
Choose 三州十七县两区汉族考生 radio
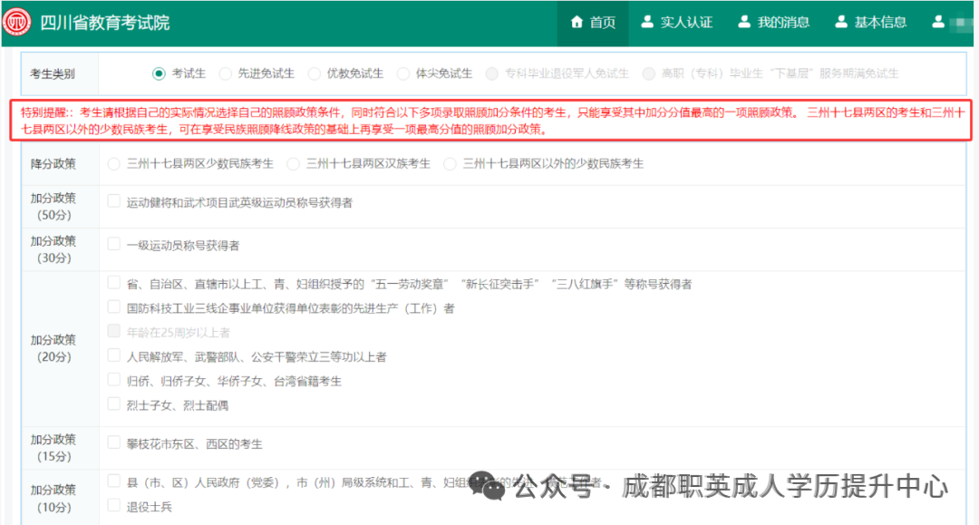[293, 163]
